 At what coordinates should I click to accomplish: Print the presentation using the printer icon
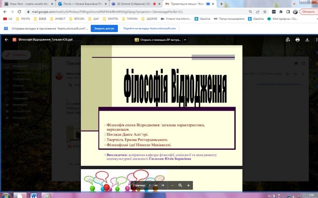[297, 40]
